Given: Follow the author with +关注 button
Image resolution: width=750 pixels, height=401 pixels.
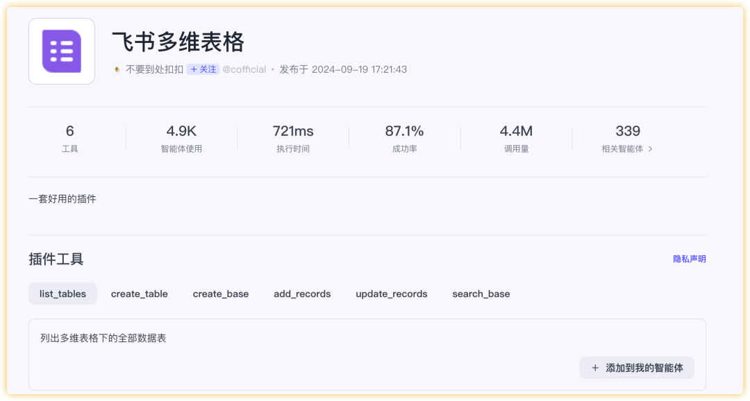Looking at the screenshot, I should pos(203,69).
